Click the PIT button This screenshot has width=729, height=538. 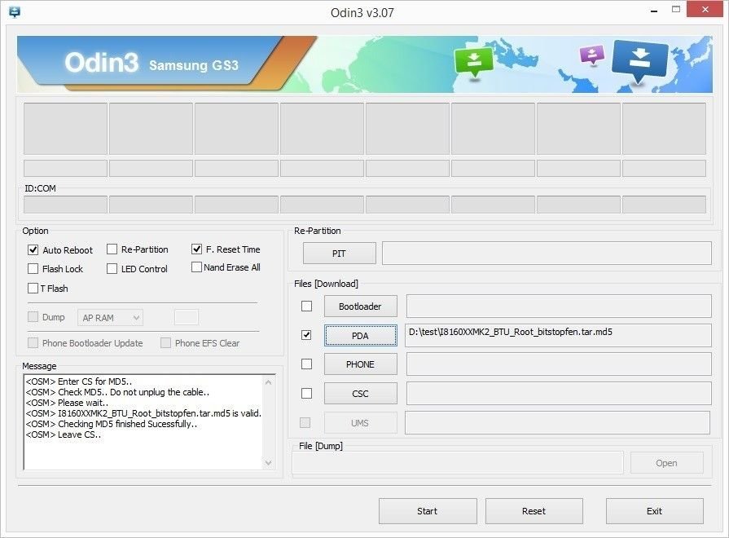(339, 254)
